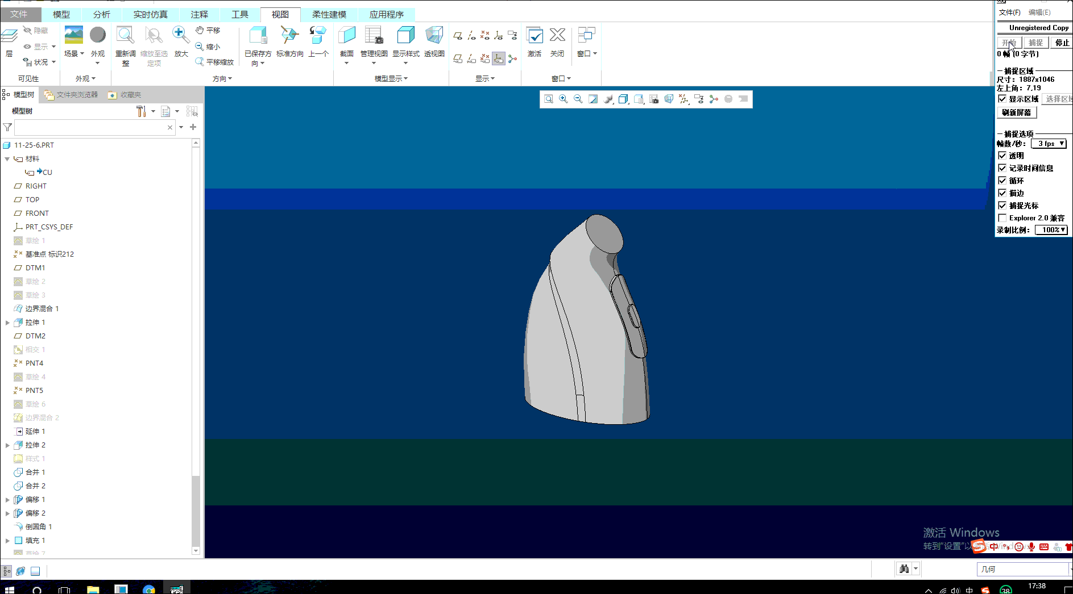Switch to the 收藏夹 tab
Screen dimensions: 1073x594
(125, 95)
